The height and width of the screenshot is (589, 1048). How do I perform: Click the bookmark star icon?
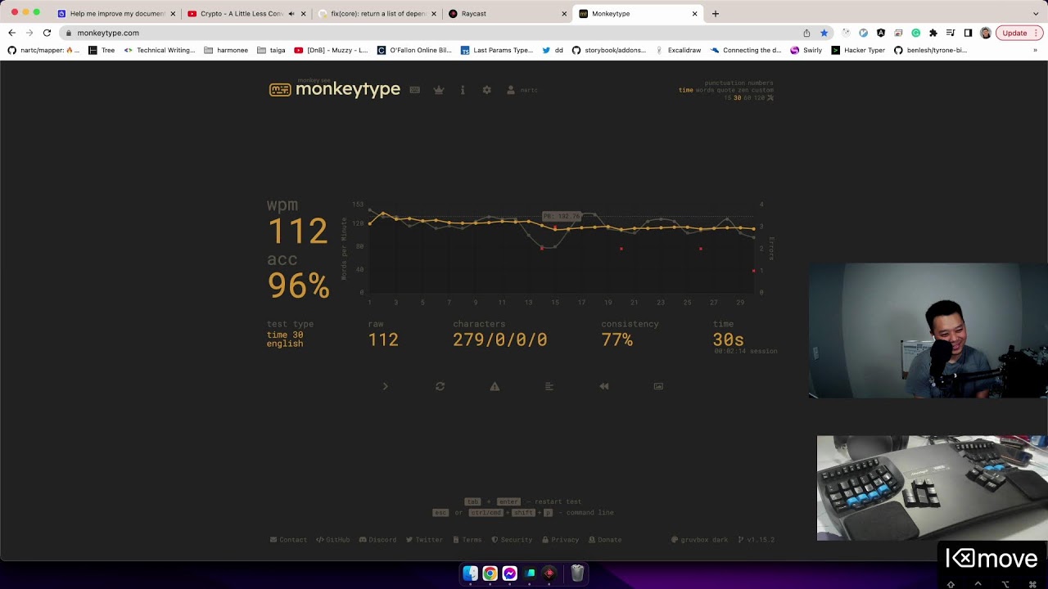(x=824, y=33)
